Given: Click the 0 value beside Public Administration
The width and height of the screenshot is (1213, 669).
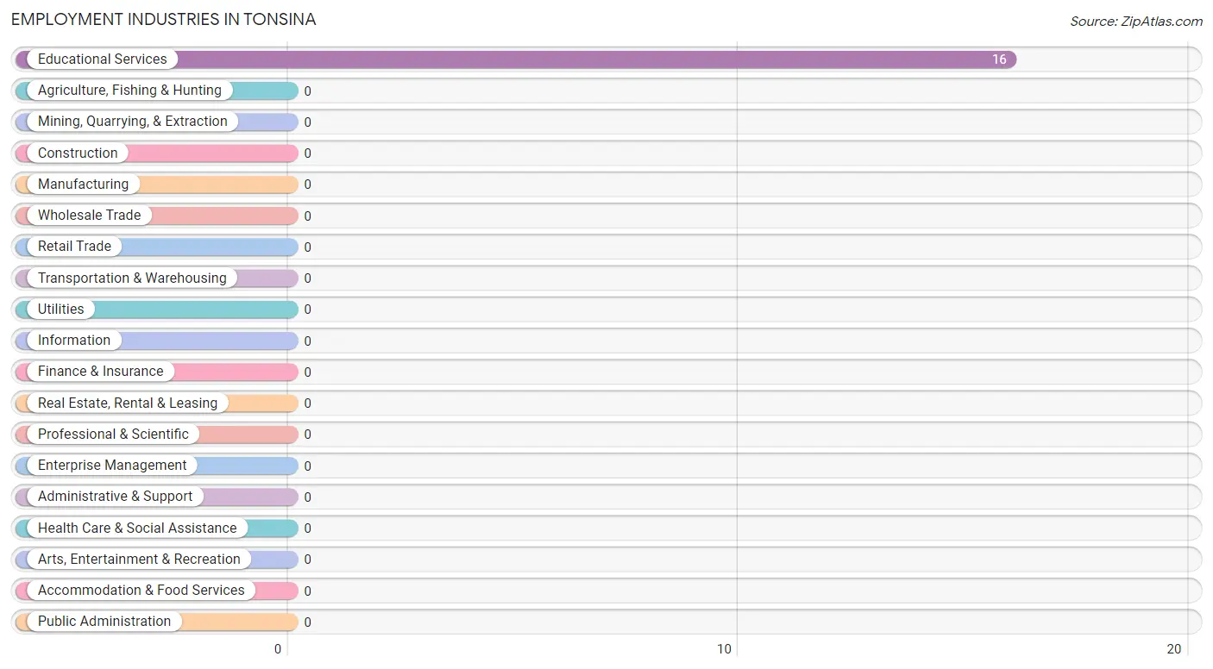Looking at the screenshot, I should 307,622.
